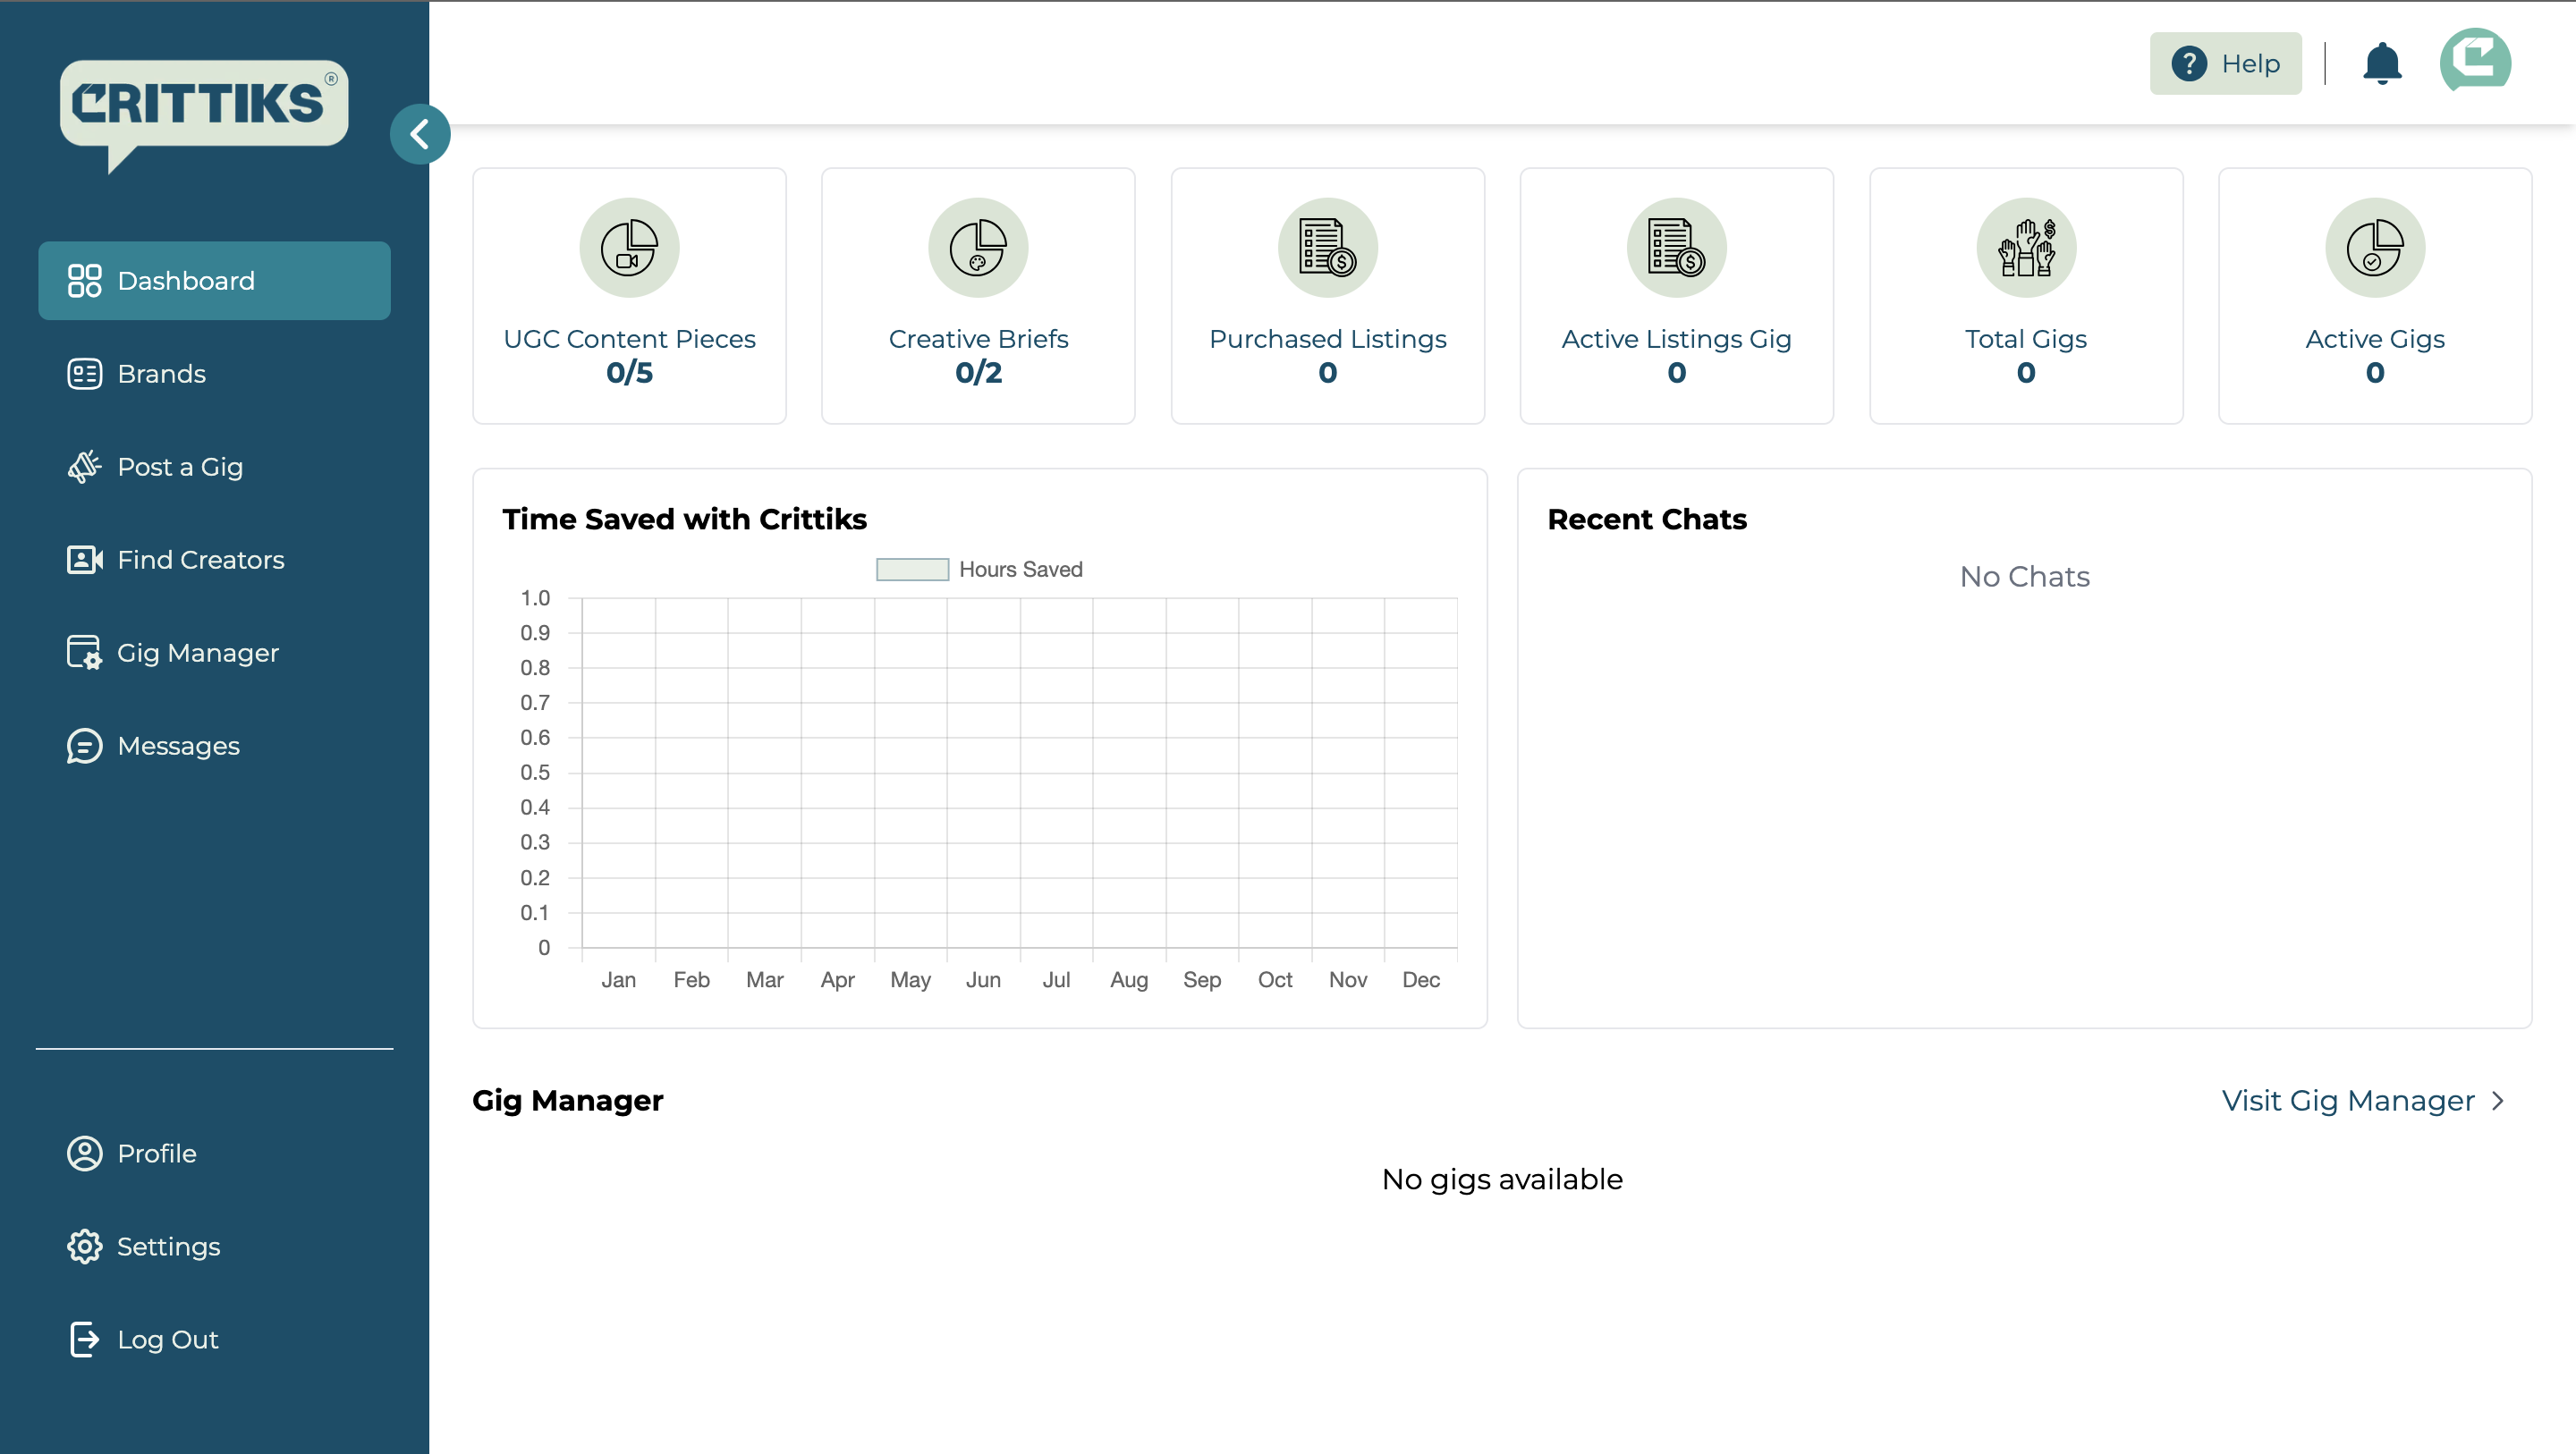The height and width of the screenshot is (1454, 2576).
Task: Open the Dashboard menu item
Action: tap(214, 281)
